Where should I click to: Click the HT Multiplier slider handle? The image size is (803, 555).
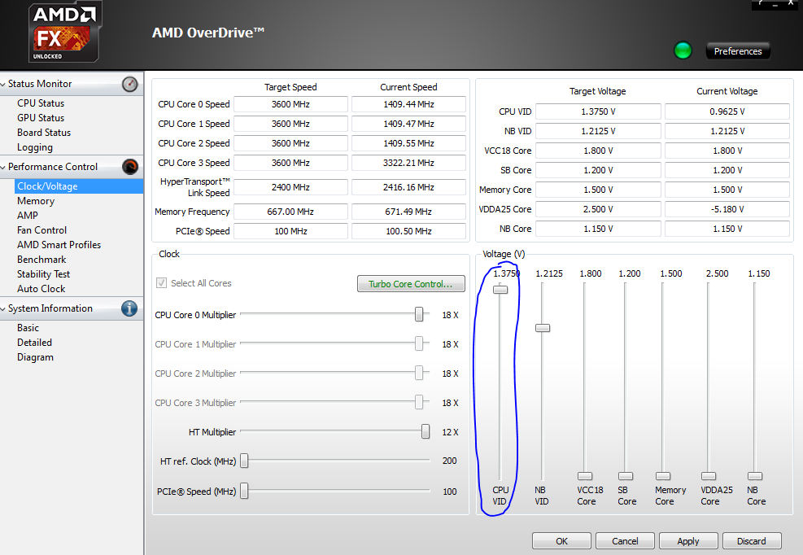tap(426, 431)
